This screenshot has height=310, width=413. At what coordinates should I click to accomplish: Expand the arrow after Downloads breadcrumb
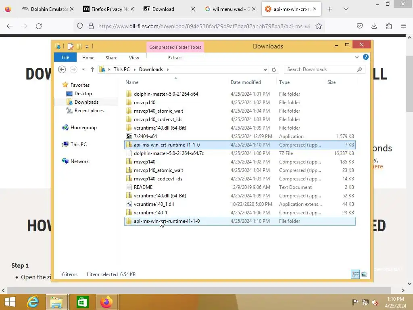point(167,69)
